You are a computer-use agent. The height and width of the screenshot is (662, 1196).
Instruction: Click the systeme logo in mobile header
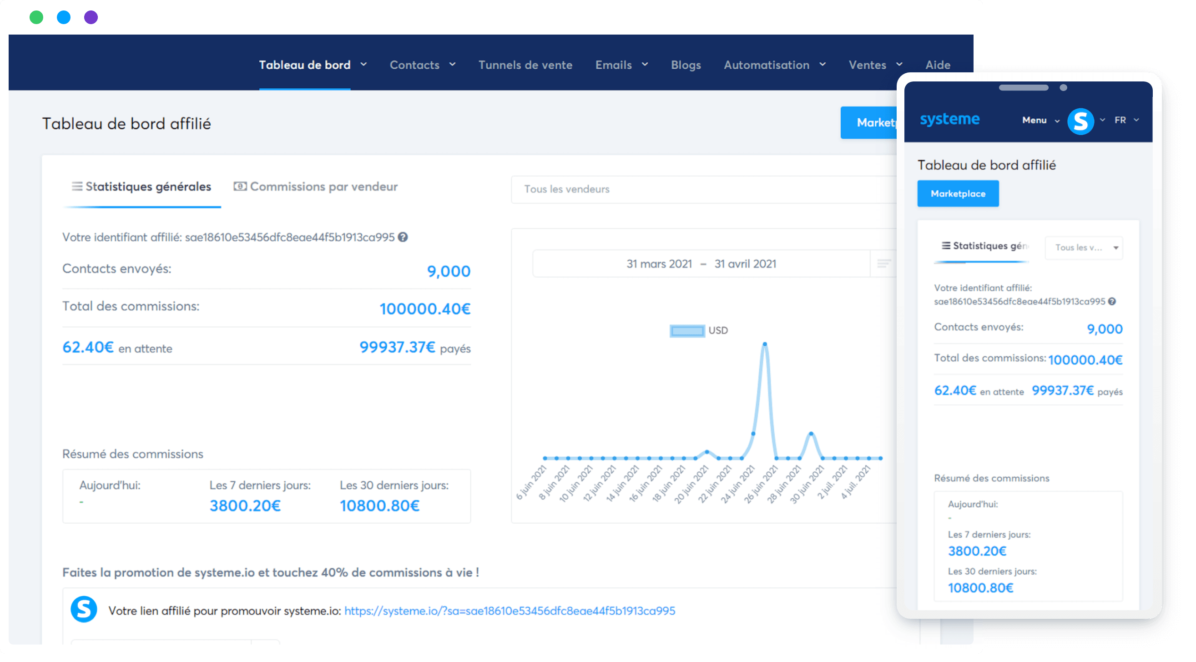click(949, 120)
